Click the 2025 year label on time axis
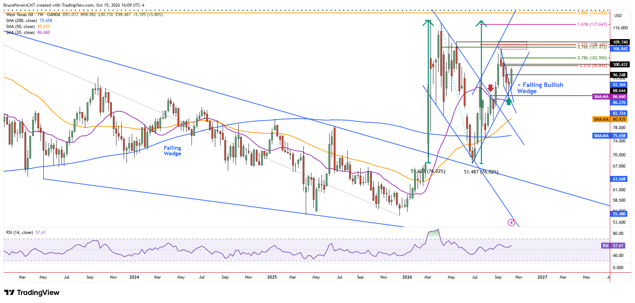 (x=272, y=277)
